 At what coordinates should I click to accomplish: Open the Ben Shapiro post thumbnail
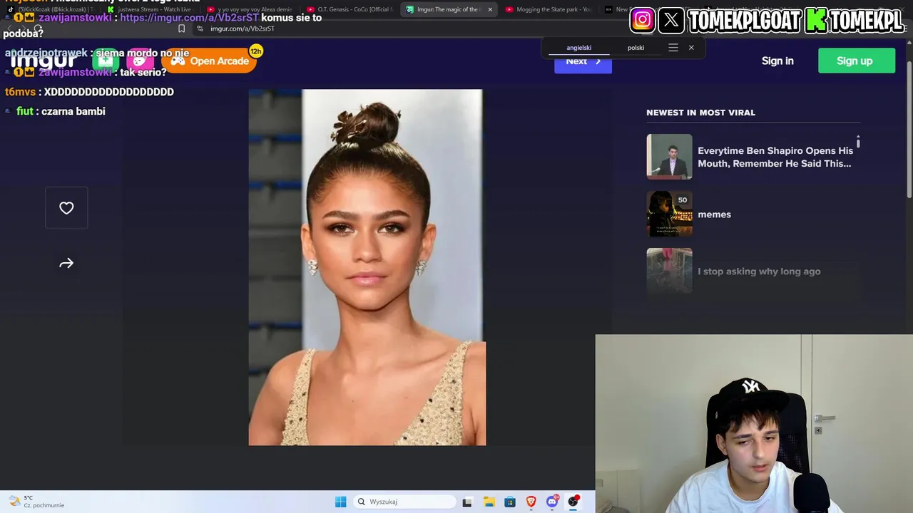click(669, 157)
